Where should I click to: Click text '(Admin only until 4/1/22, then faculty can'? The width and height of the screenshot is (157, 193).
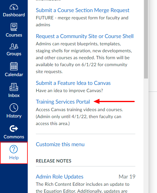(78, 117)
